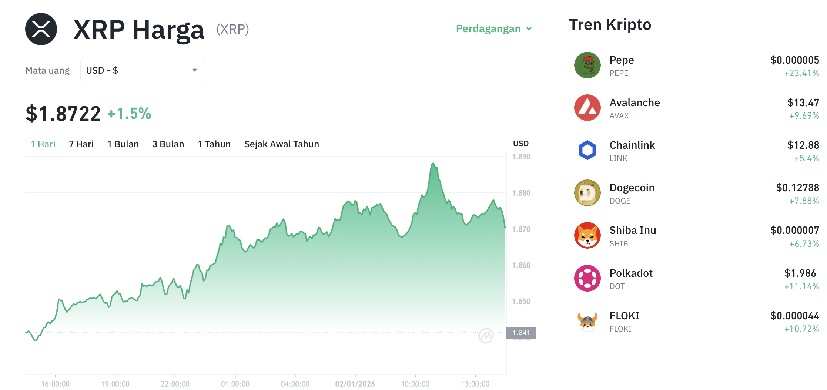Expand the Perdagangan dropdown

point(494,28)
